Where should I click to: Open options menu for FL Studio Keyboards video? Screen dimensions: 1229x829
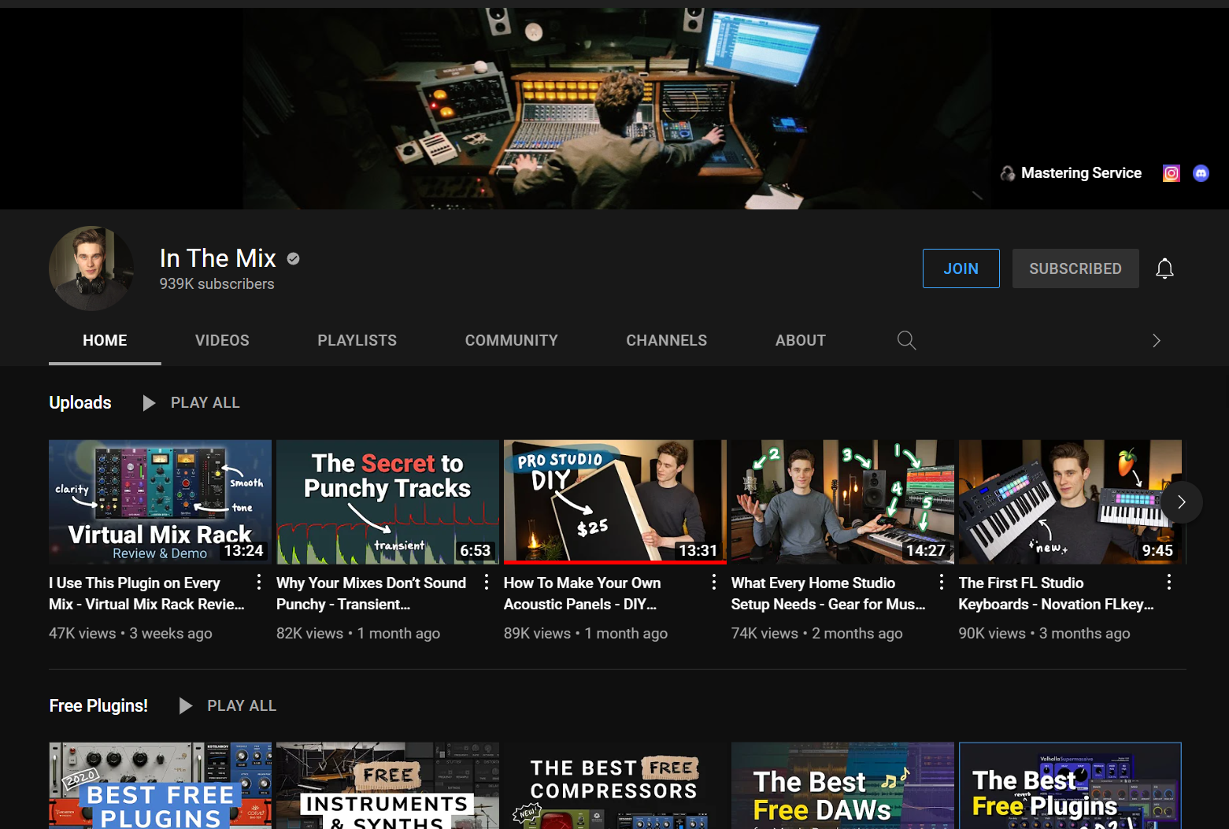pyautogui.click(x=1168, y=583)
